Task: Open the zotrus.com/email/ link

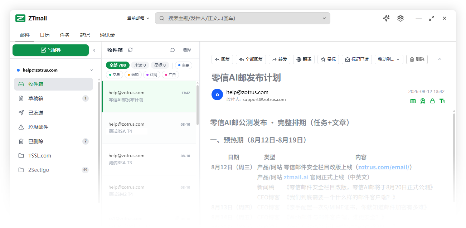Action: click(x=384, y=167)
